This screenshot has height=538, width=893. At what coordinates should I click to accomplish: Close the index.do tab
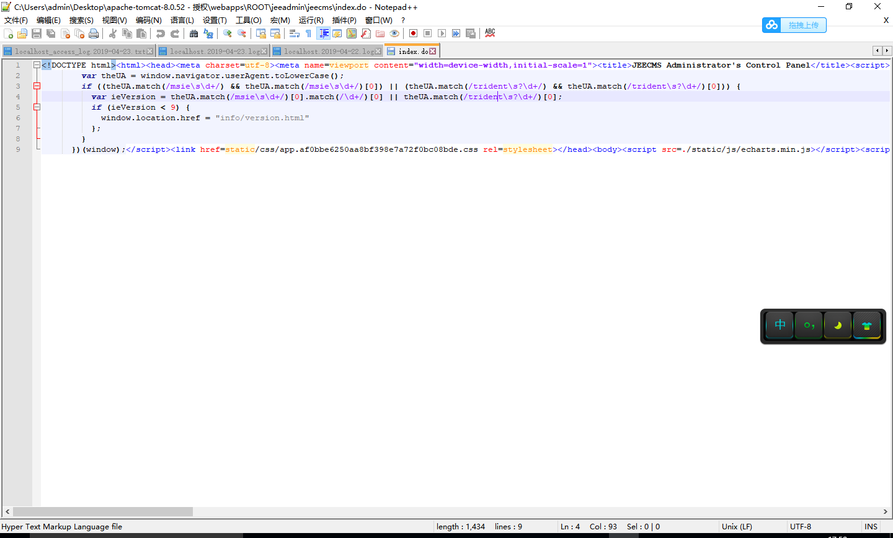[433, 51]
